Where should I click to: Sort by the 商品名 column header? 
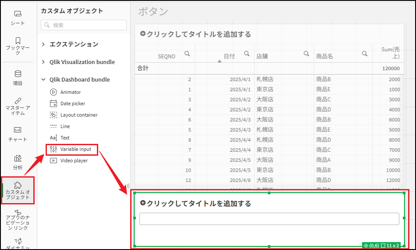tap(324, 56)
